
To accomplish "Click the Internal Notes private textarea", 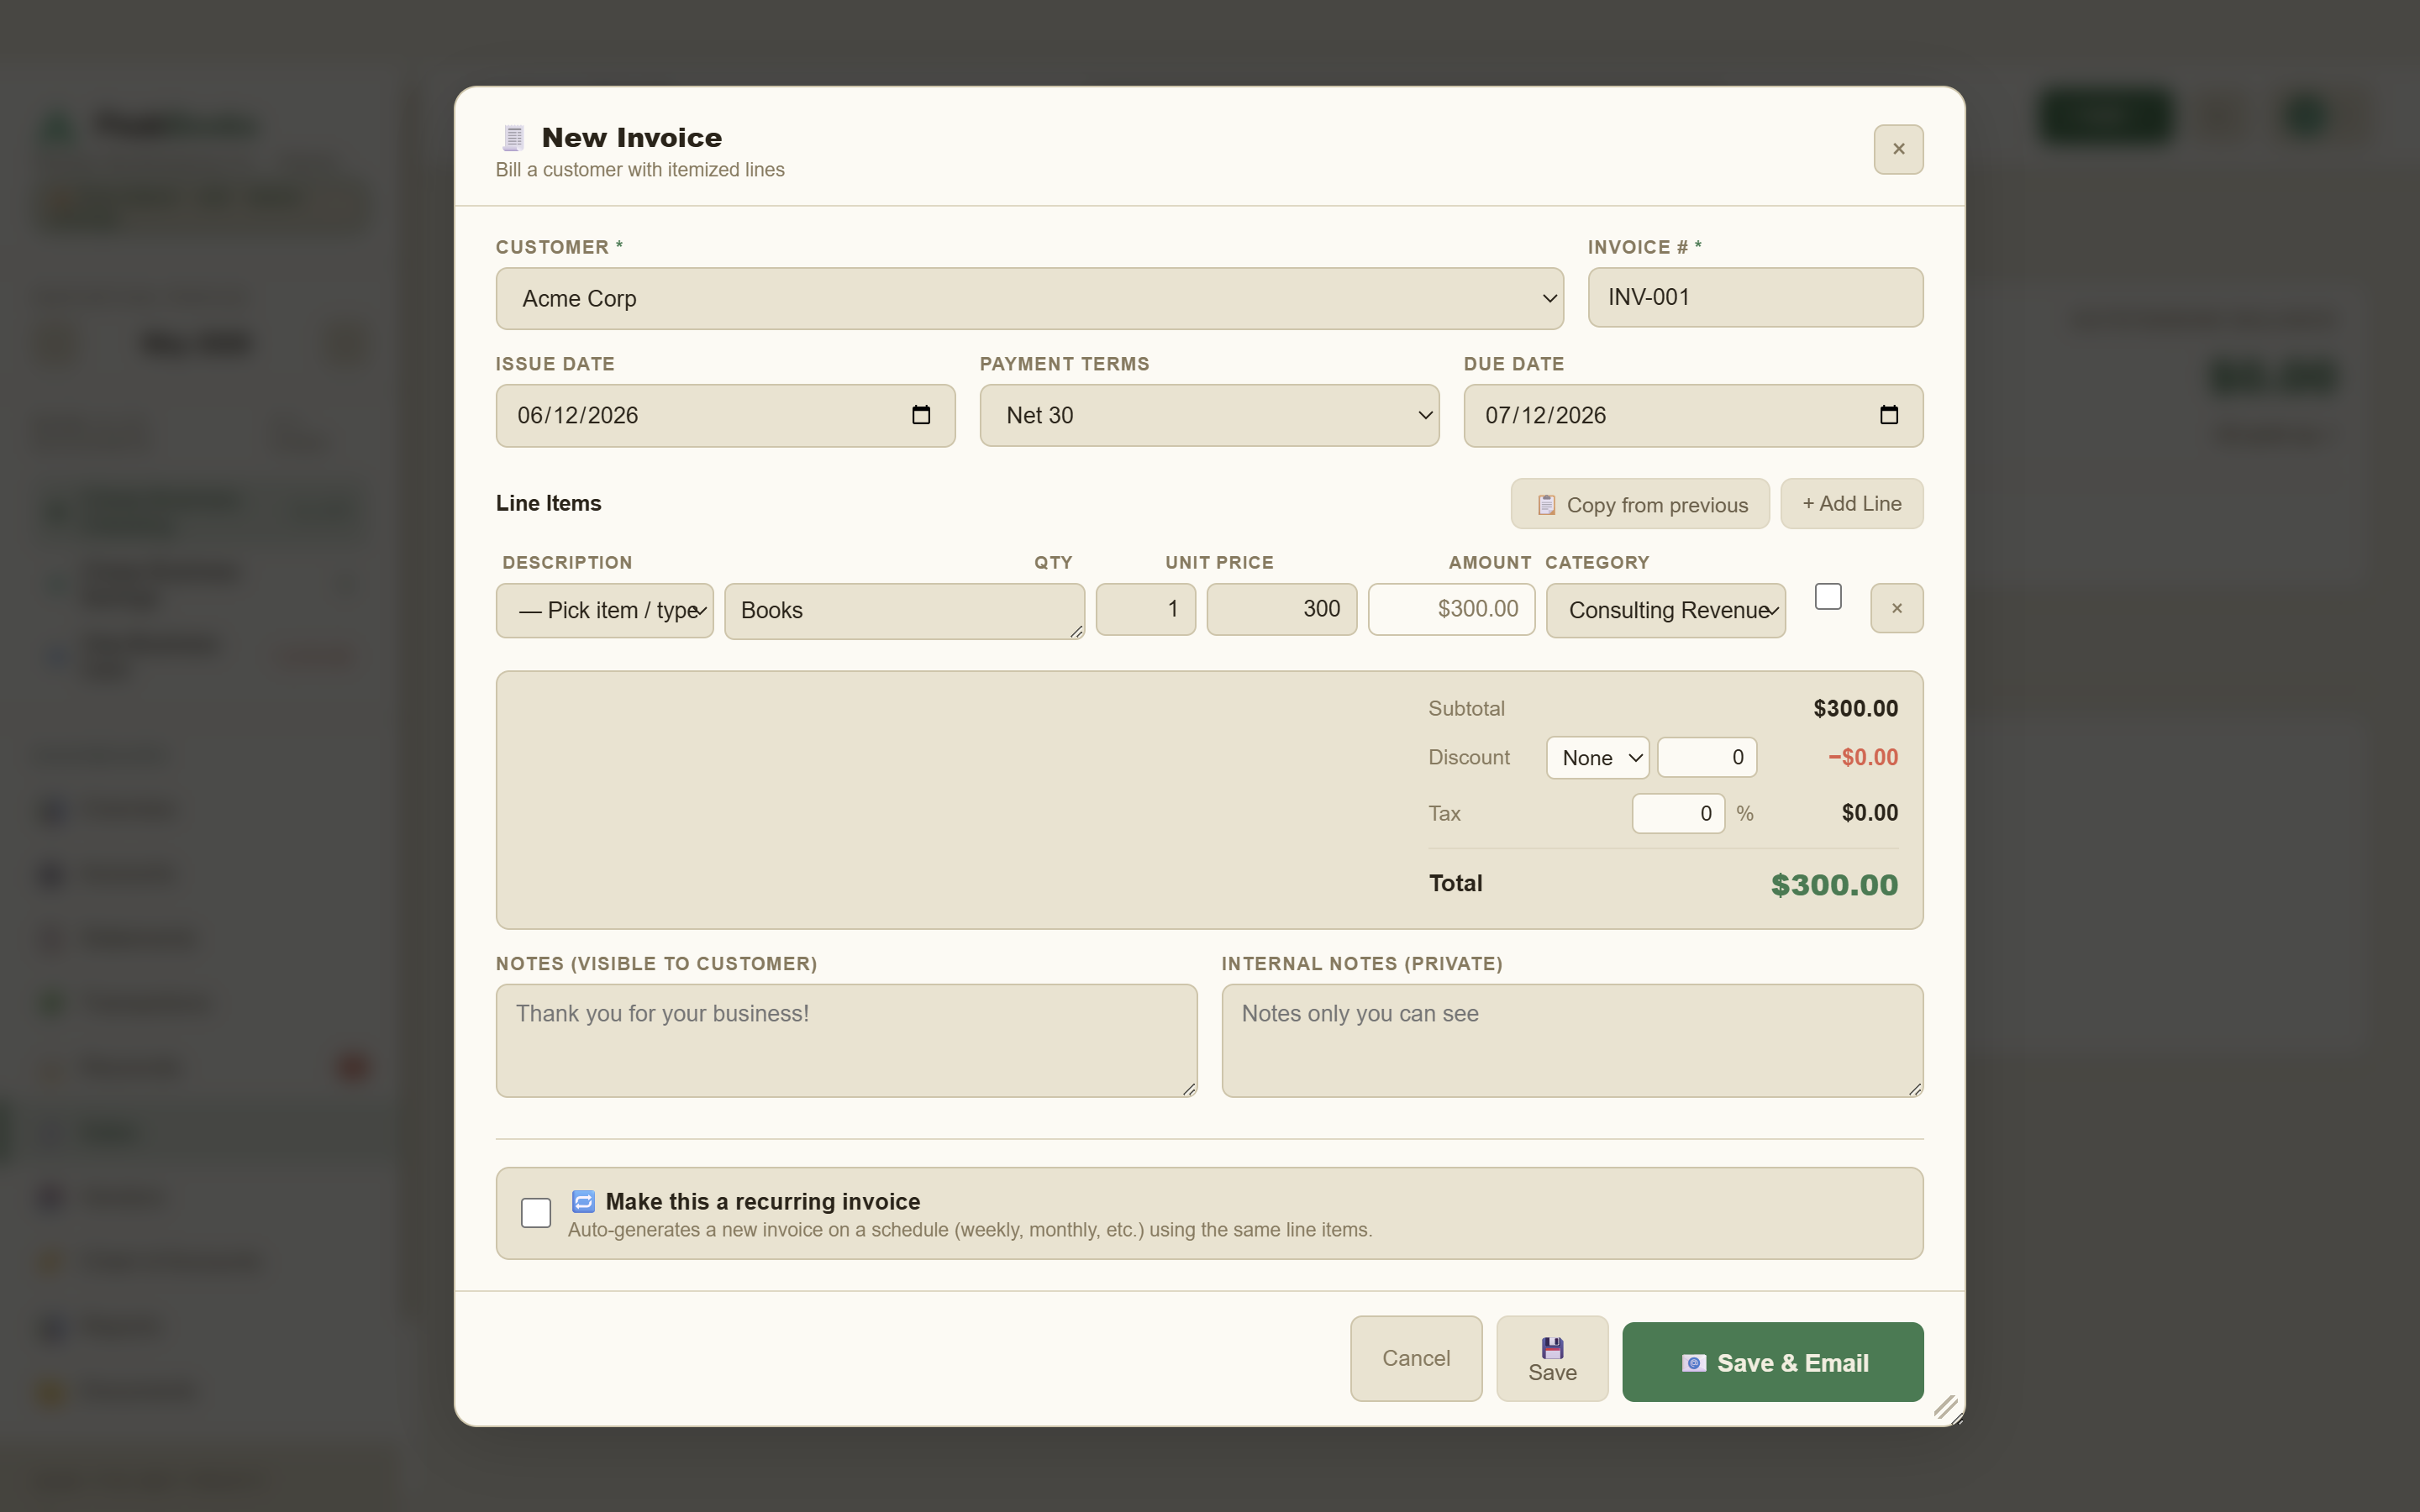I will pos(1572,1041).
